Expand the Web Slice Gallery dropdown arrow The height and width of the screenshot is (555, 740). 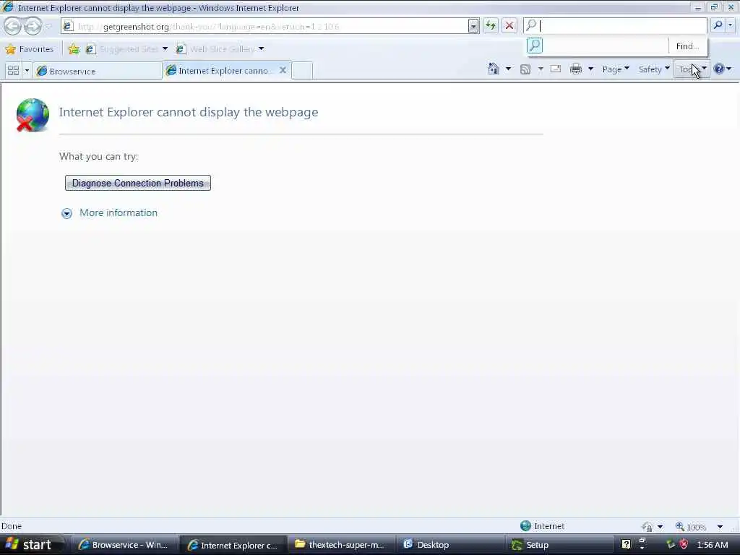pos(261,49)
